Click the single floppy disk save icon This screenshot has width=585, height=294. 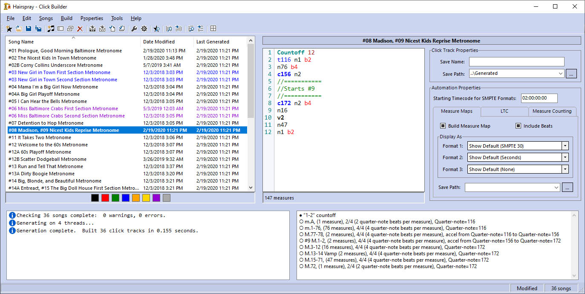point(29,29)
